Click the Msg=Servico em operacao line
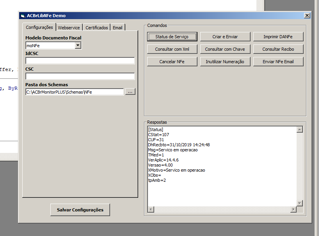 click(x=173, y=150)
